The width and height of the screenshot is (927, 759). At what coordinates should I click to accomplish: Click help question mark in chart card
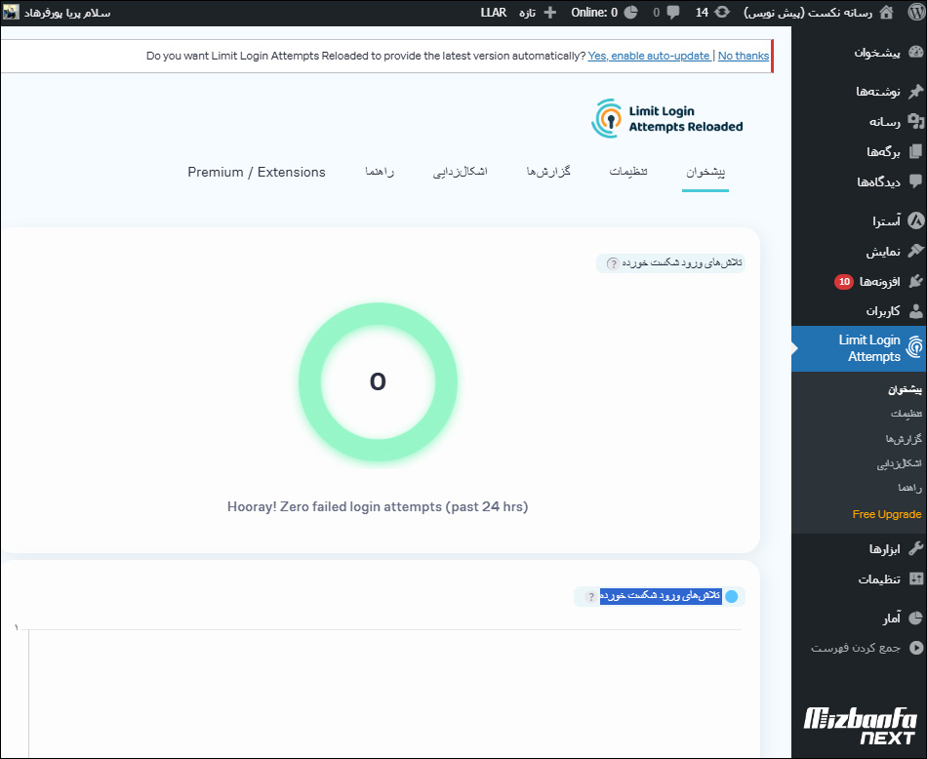pos(590,596)
